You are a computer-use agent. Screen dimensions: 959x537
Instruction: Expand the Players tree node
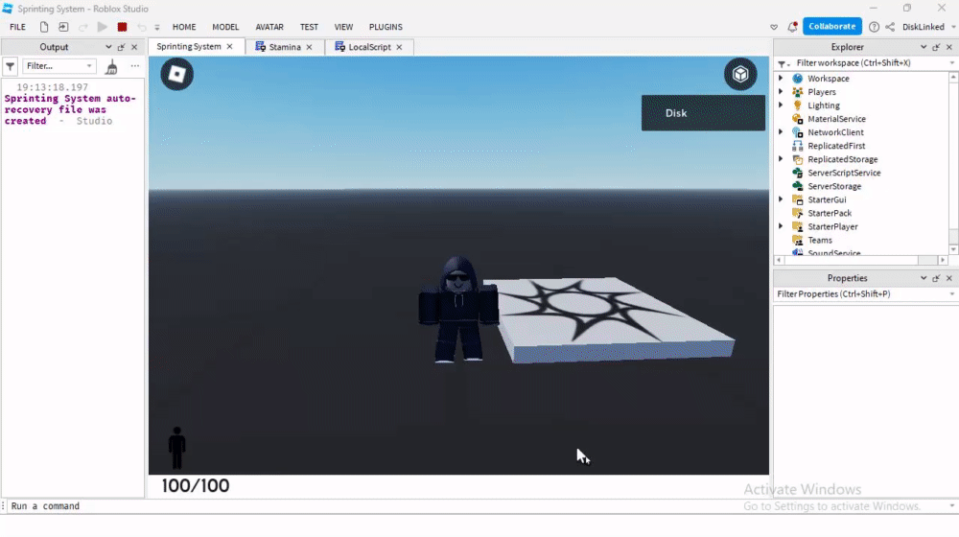[781, 92]
